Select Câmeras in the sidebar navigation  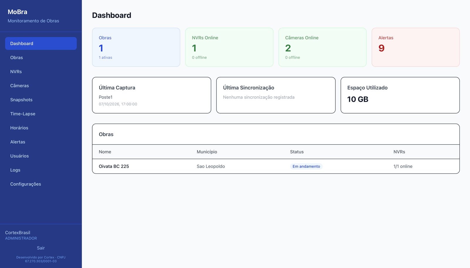(41, 86)
